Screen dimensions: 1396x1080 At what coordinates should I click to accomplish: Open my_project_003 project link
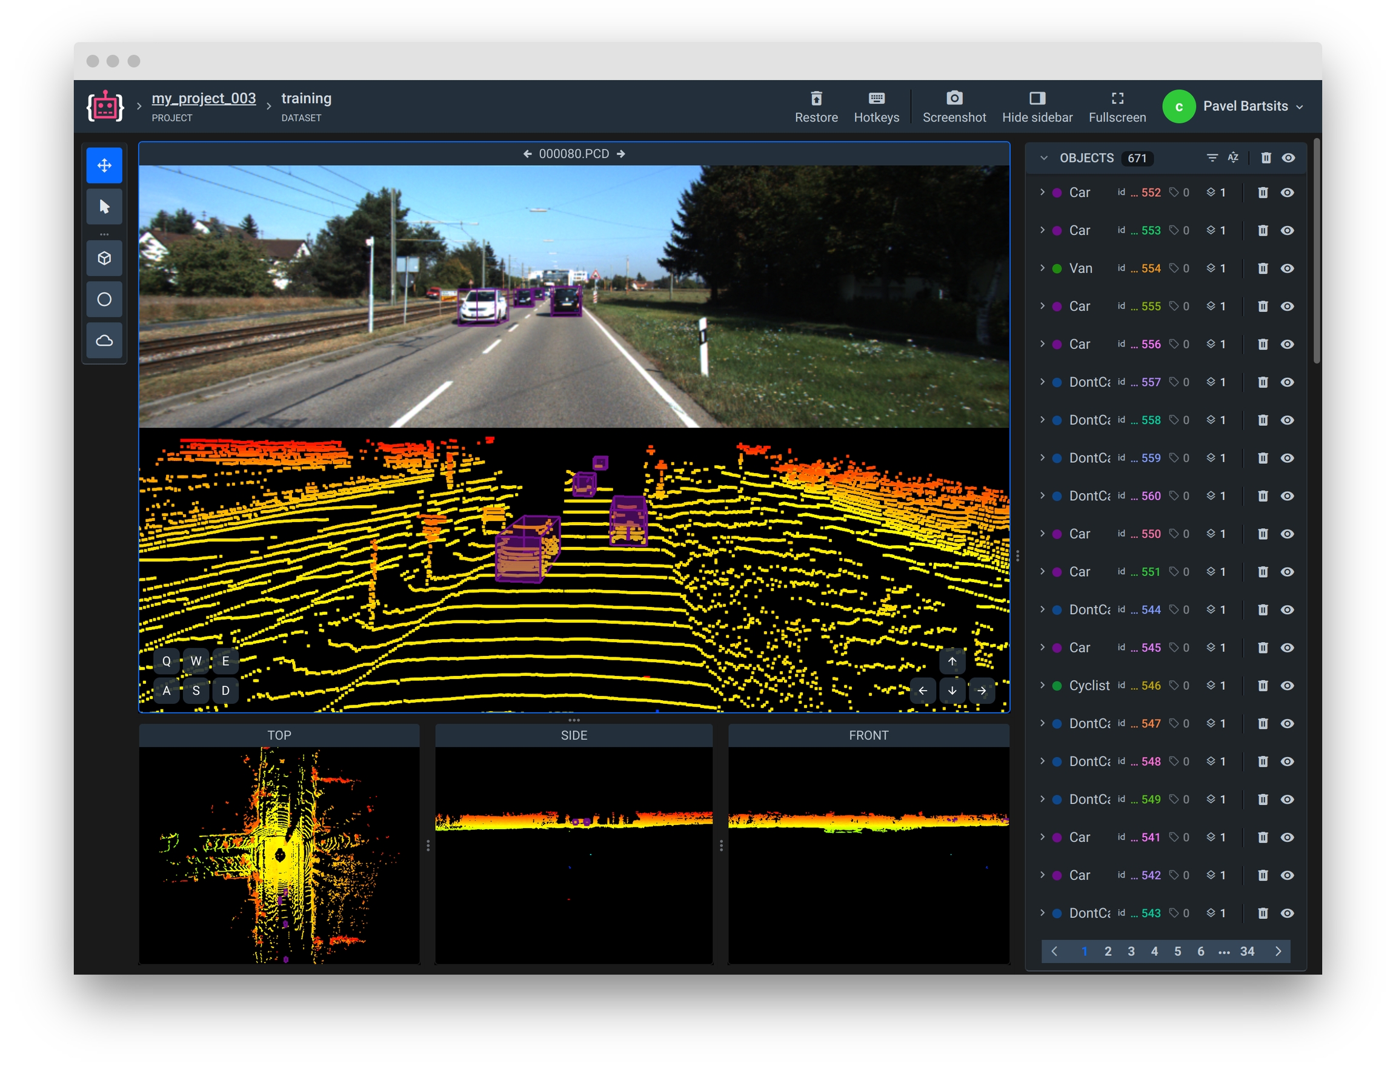tap(203, 98)
